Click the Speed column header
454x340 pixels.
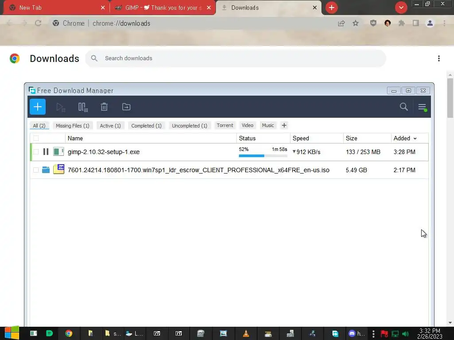317,138
